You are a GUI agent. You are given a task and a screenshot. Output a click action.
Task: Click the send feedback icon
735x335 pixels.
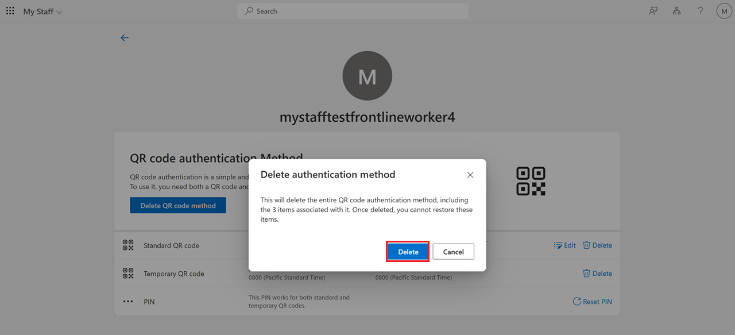(x=653, y=11)
